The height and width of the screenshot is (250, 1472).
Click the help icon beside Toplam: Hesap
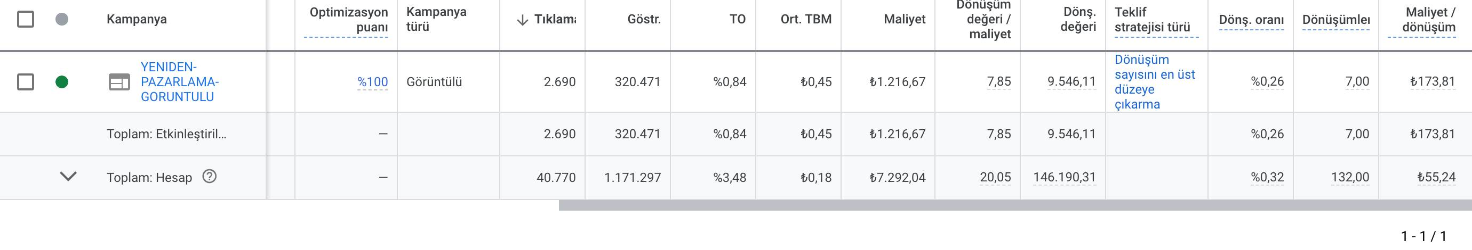point(210,177)
